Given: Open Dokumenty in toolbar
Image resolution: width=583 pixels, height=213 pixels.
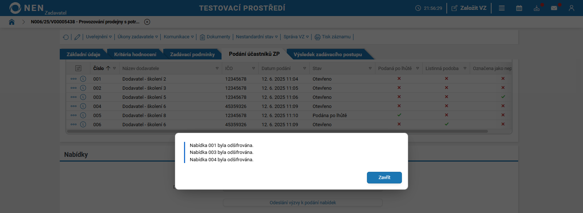Looking at the screenshot, I should coord(215,37).
